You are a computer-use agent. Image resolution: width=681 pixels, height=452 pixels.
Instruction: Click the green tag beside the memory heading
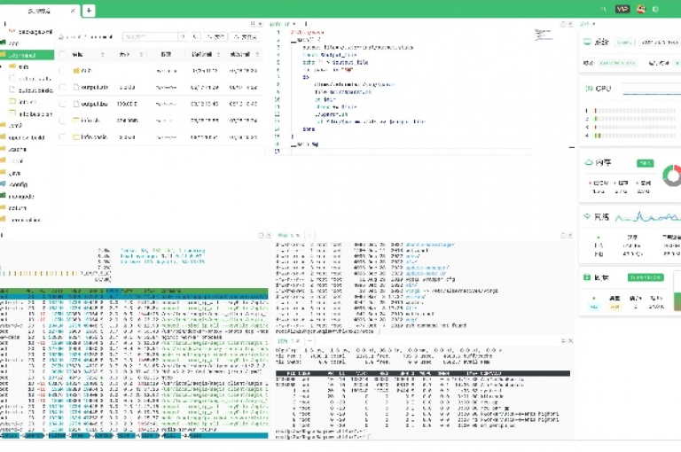click(x=645, y=163)
